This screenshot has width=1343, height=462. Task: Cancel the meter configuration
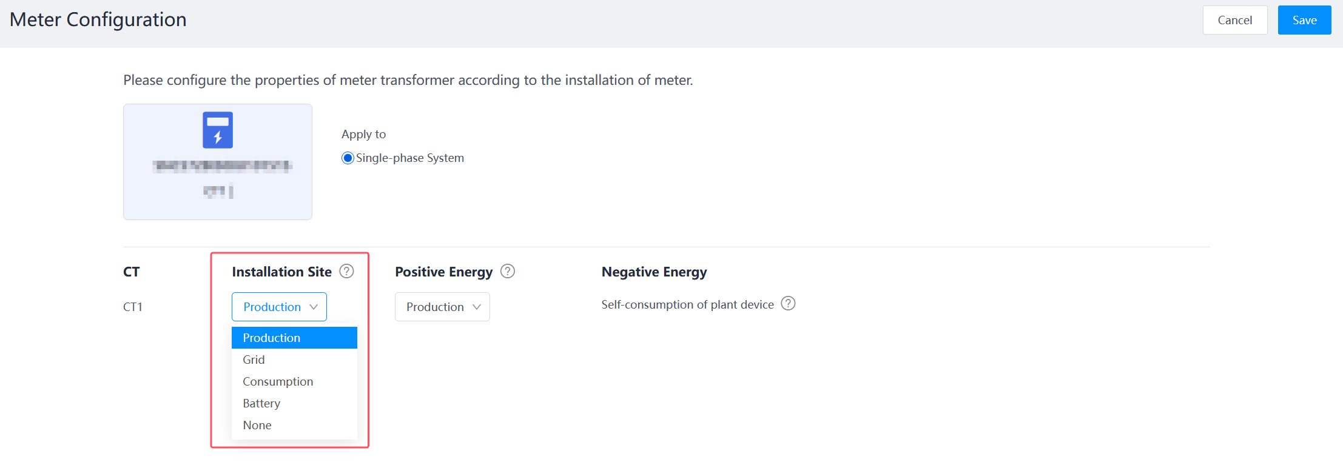[1234, 20]
